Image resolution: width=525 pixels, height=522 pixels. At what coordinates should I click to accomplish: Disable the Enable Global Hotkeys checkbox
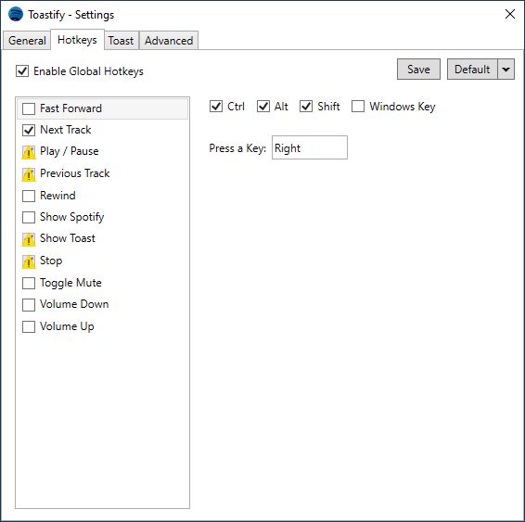pyautogui.click(x=22, y=71)
